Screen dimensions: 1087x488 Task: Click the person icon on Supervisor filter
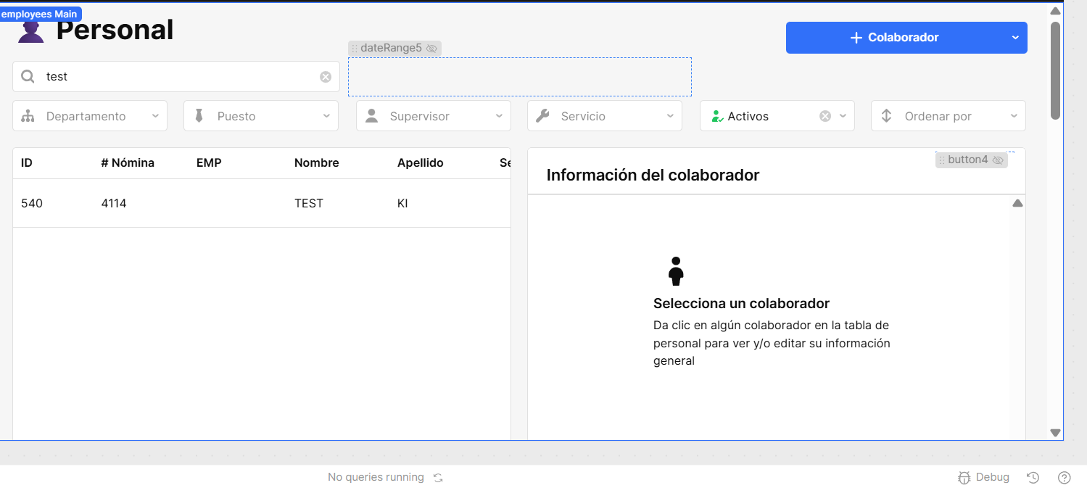point(372,115)
